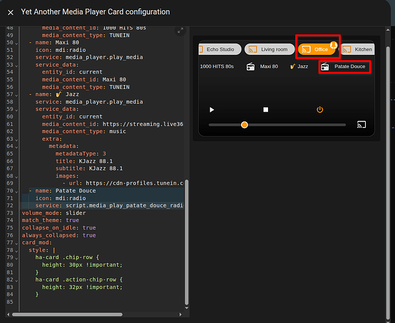Collapse the fold arrow at line 68
Screen dimensions: 395x323
click(16, 177)
